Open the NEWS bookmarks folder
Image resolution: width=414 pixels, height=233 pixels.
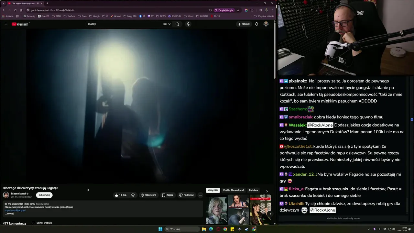point(161,16)
